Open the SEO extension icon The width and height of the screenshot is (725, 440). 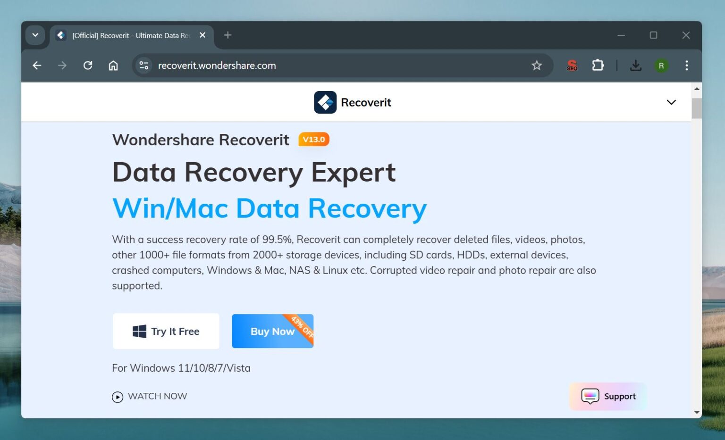tap(572, 66)
